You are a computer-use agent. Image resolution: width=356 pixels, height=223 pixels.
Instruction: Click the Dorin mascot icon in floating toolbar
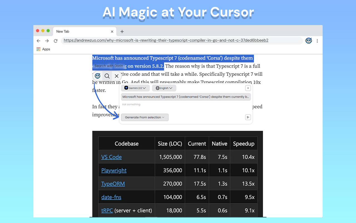pos(98,76)
